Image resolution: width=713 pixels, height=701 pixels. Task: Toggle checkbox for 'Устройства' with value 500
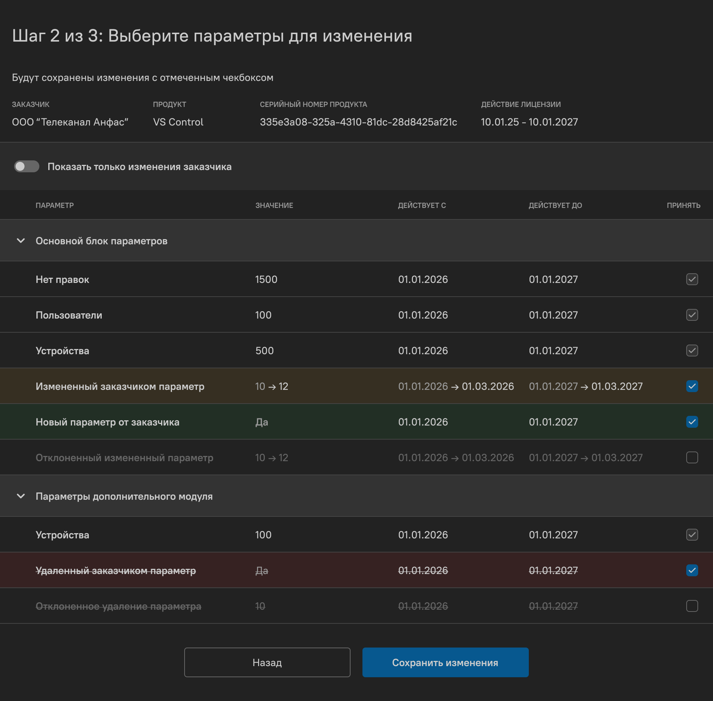(x=692, y=350)
